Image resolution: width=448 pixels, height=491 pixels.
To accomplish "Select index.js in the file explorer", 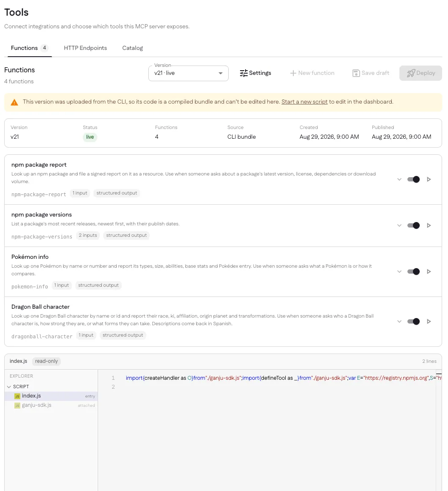I will 51,396.
